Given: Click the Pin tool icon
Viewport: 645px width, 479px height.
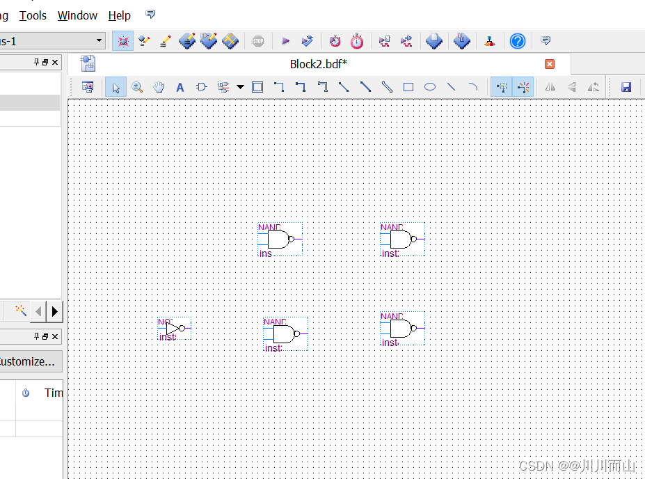Looking at the screenshot, I should coord(223,87).
